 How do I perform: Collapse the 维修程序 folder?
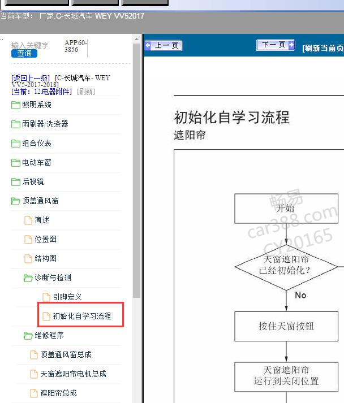[49, 335]
